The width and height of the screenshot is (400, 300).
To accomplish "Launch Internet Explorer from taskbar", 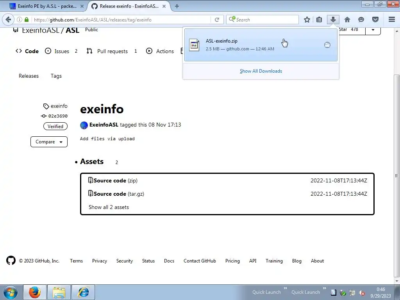I will [x=83, y=292].
